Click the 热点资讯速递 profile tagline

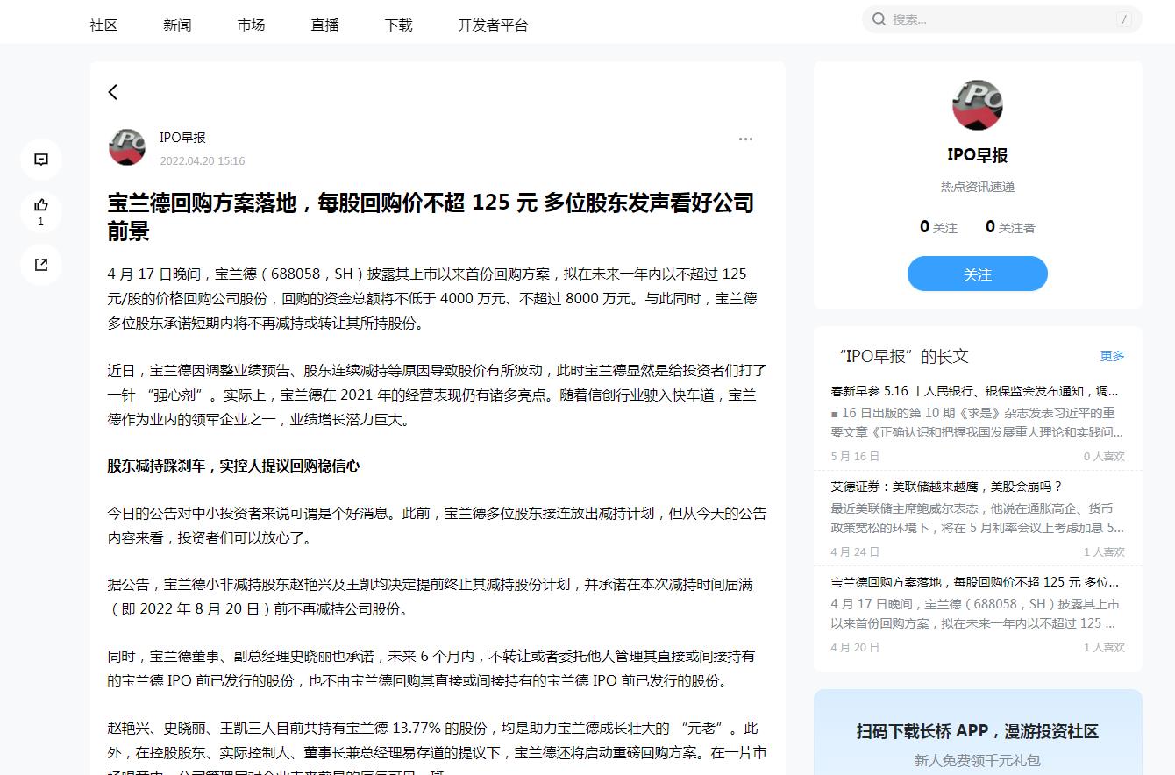tap(978, 187)
